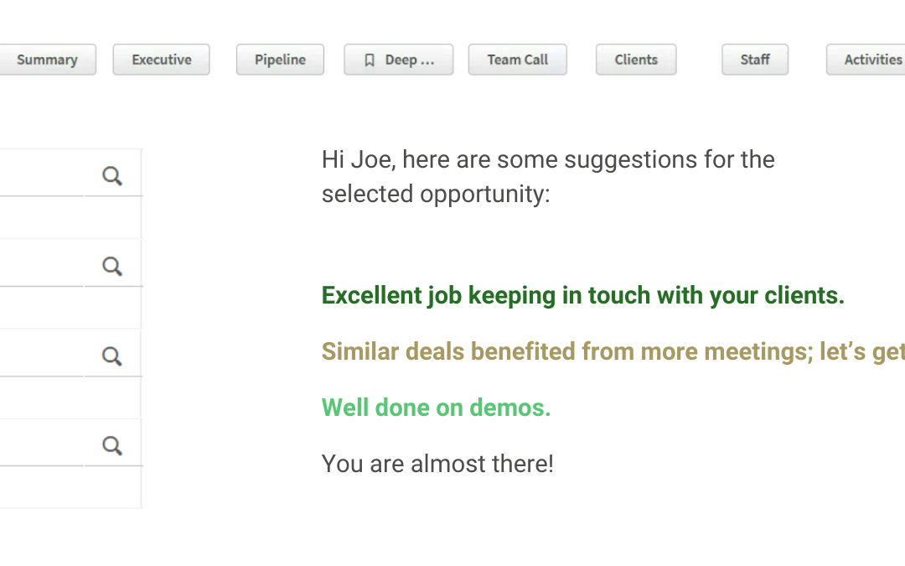Click the "Well done on demos" message
The image size is (905, 566).
click(x=436, y=408)
